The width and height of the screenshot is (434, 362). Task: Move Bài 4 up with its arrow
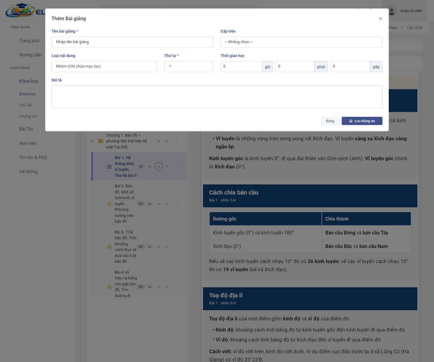[159, 287]
